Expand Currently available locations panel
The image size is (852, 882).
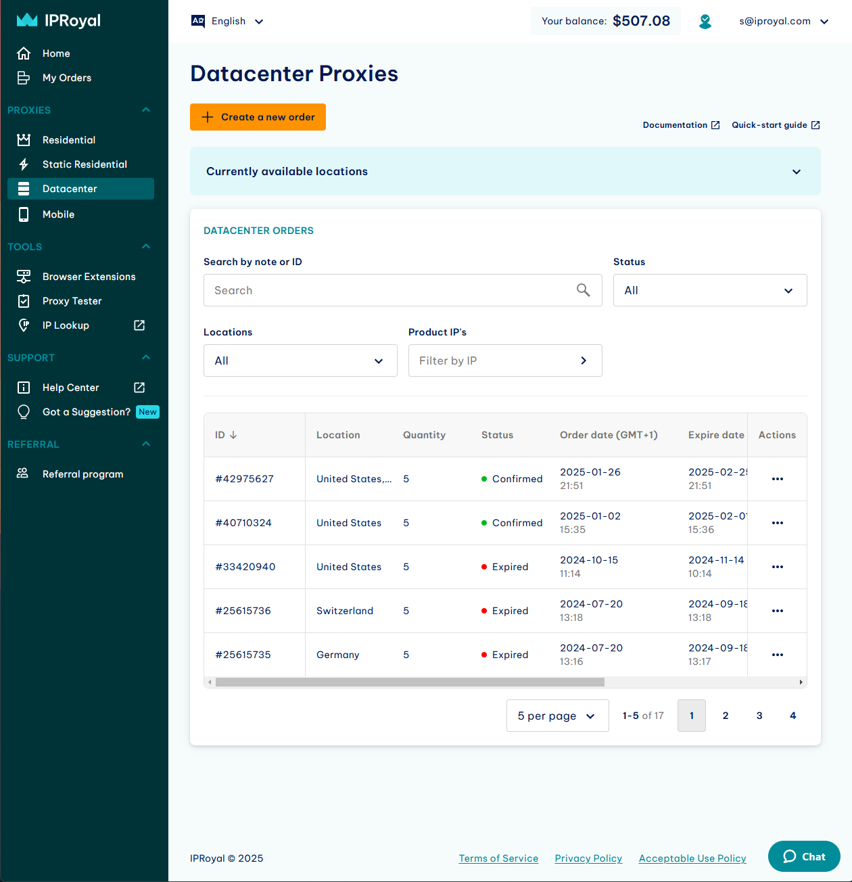tap(505, 171)
